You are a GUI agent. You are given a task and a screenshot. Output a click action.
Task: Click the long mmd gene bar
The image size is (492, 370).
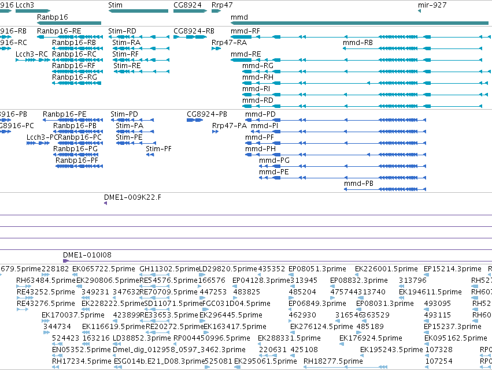360,23
